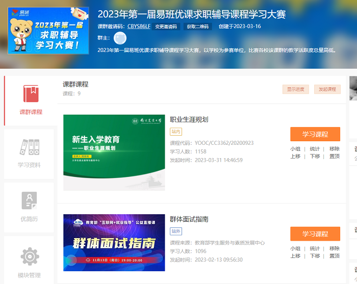The image size is (357, 284).
Task: Click the 站外 tag under 群体面试指南
Action: pyautogui.click(x=176, y=231)
